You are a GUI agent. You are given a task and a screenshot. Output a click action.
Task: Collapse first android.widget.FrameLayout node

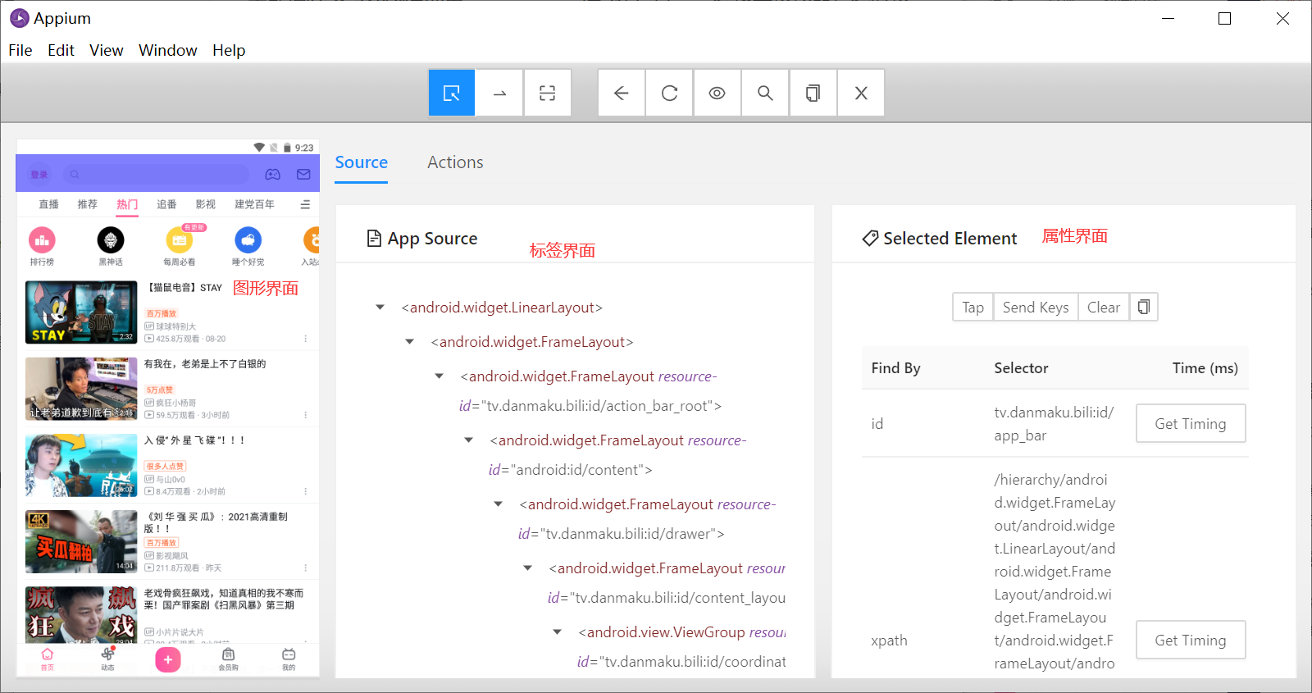coord(409,342)
